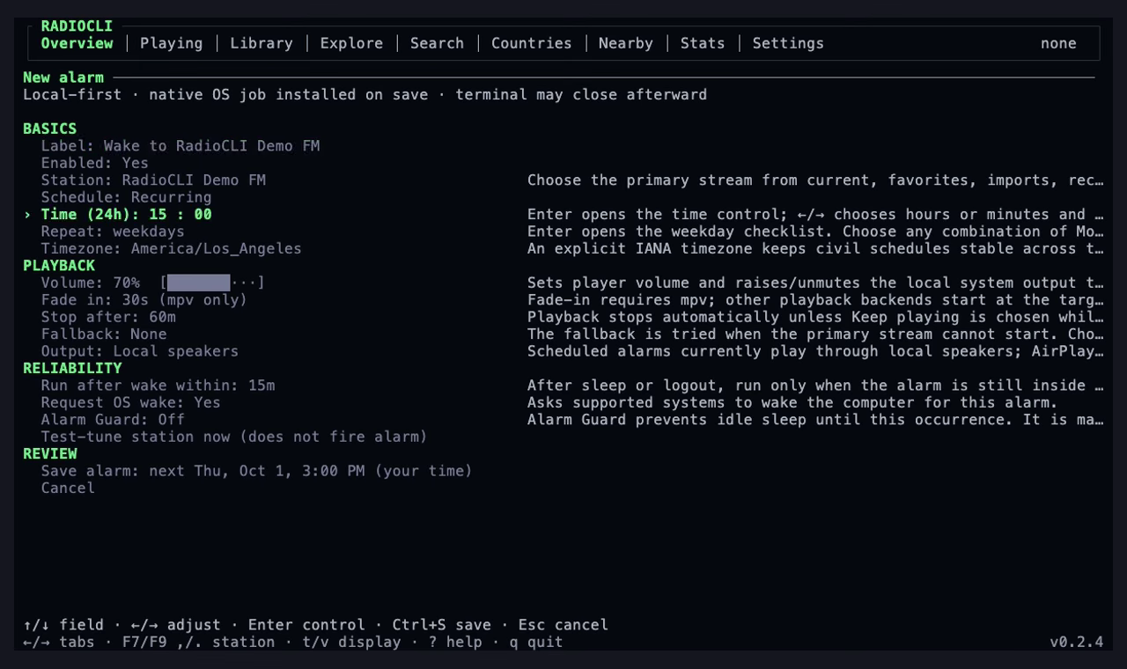
Task: Adjust the Fade in: 30s value
Action: tap(144, 300)
